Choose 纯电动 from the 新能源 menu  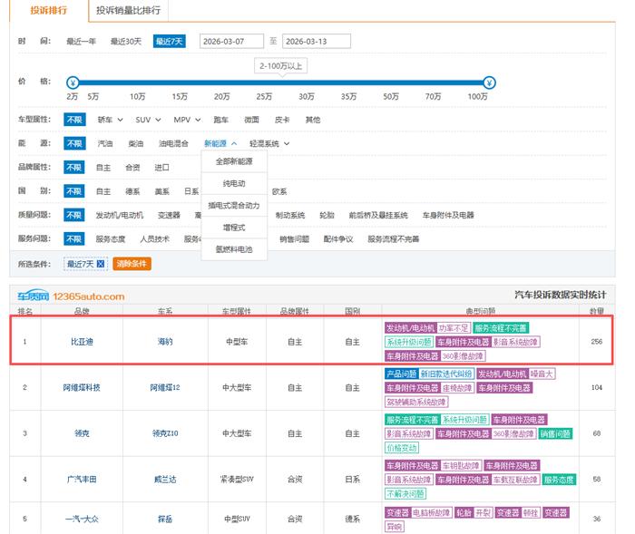point(234,183)
